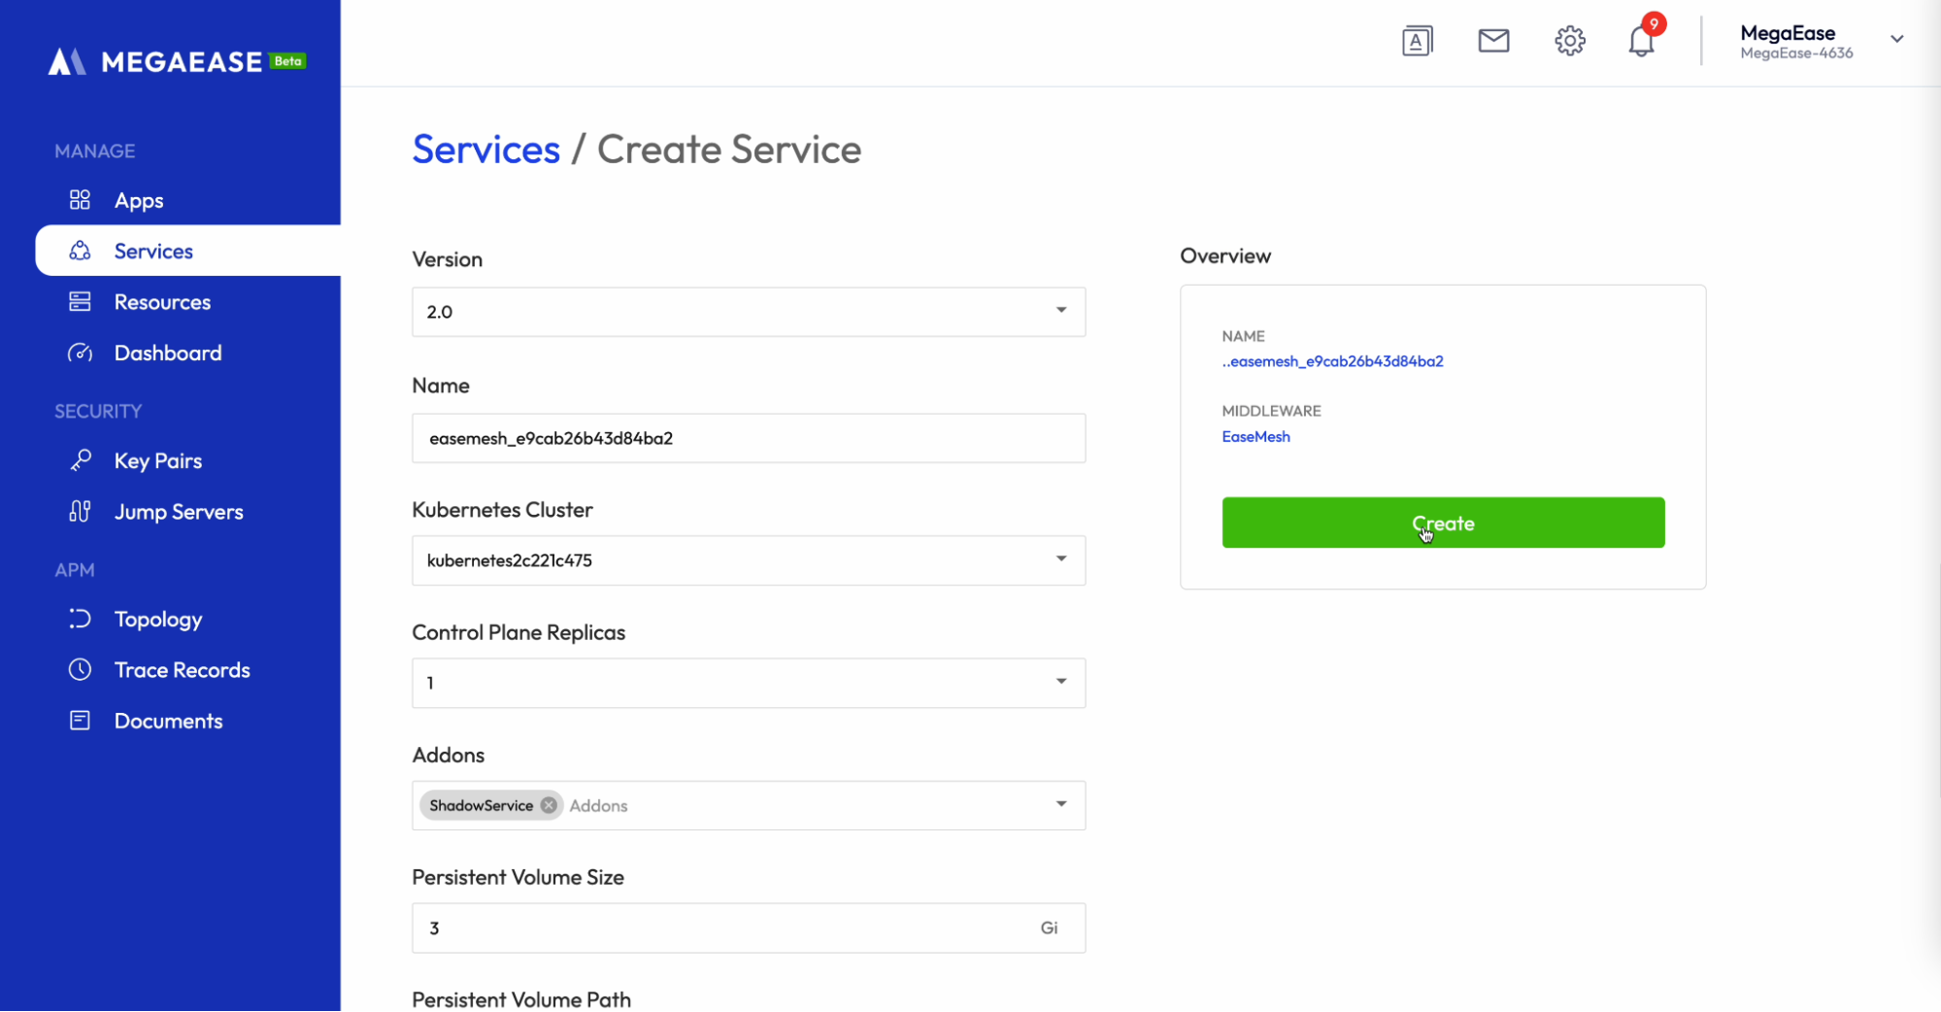Expand the Version dropdown
Screen dimensions: 1941x1012
click(x=749, y=312)
